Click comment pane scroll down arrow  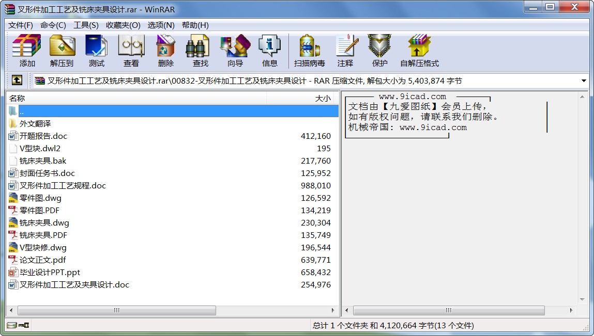point(582,300)
